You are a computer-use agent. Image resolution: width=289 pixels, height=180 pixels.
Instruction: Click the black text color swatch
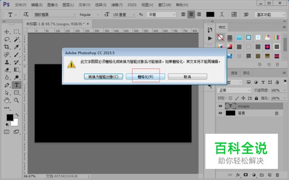pos(210,14)
